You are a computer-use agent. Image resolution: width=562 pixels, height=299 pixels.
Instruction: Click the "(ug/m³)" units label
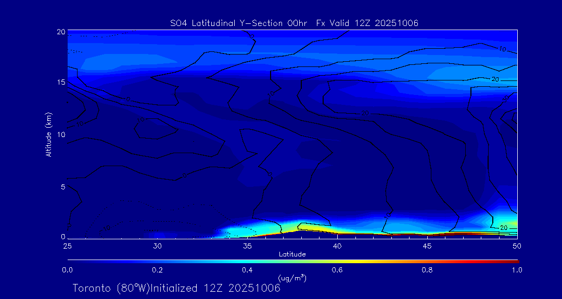[292, 278]
